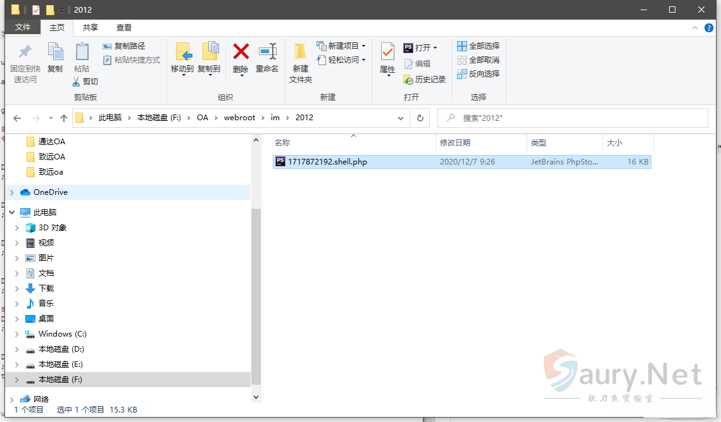Image resolution: width=721 pixels, height=422 pixels.
Task: Click the Up one level arrow
Action: pyautogui.click(x=63, y=118)
